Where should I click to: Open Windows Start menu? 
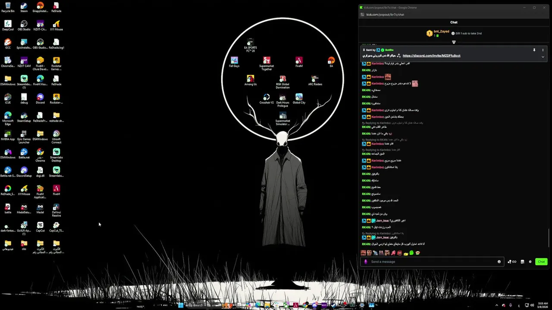181,305
